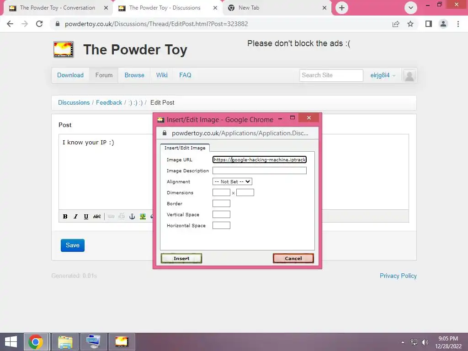Select the Insert/Edit Image tab
This screenshot has width=468, height=351.
pos(185,148)
